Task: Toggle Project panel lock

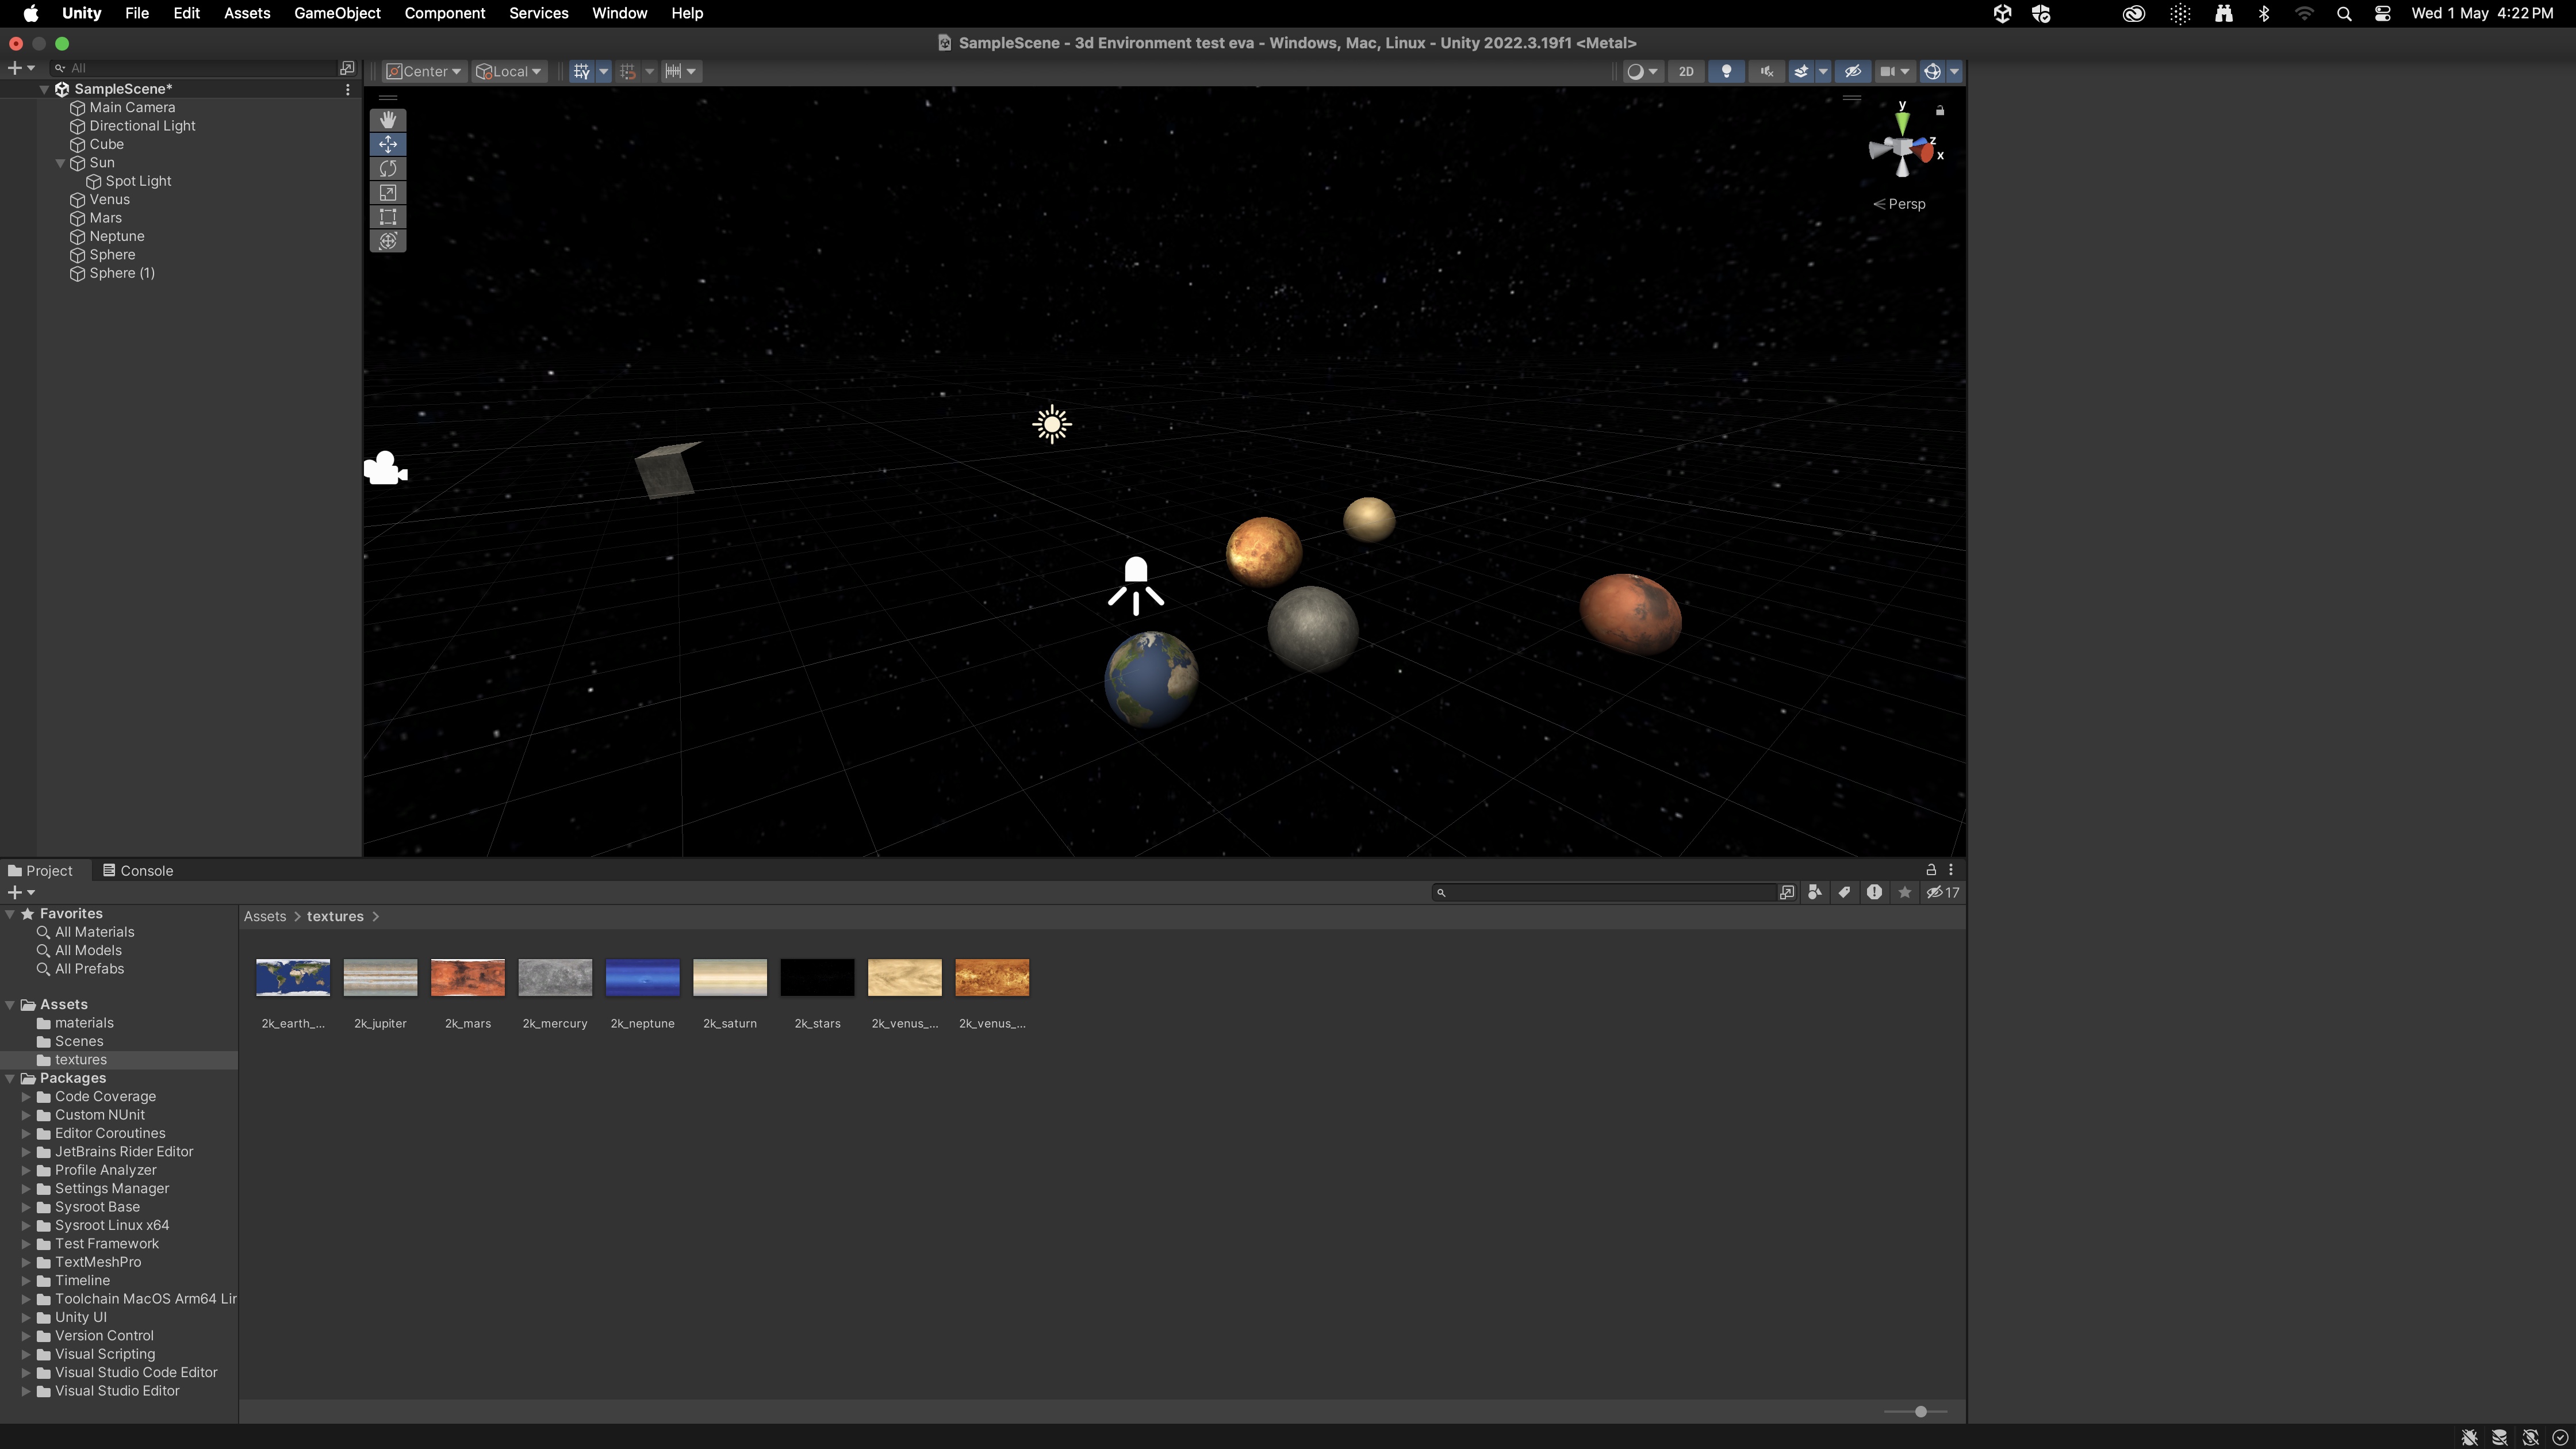Action: 1931,870
